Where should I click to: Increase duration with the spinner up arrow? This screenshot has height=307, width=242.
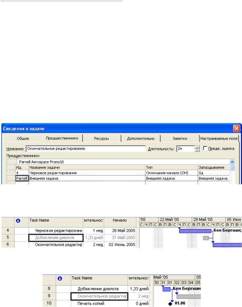point(197,147)
